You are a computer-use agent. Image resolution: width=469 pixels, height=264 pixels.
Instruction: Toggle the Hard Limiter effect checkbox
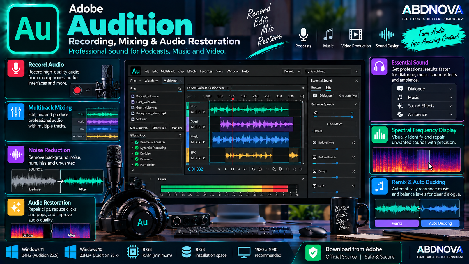tap(137, 165)
